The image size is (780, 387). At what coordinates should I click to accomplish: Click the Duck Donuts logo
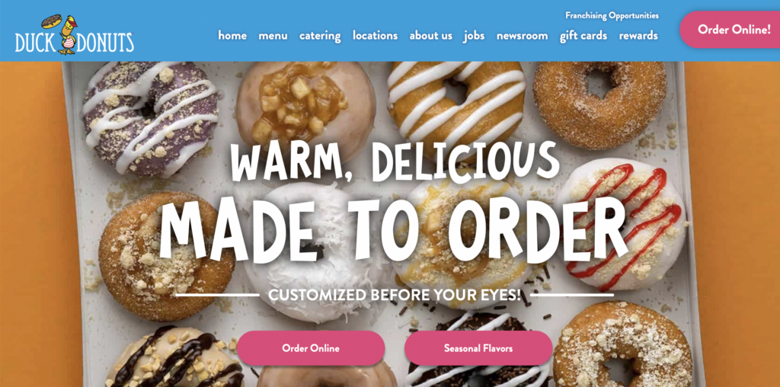coord(74,35)
